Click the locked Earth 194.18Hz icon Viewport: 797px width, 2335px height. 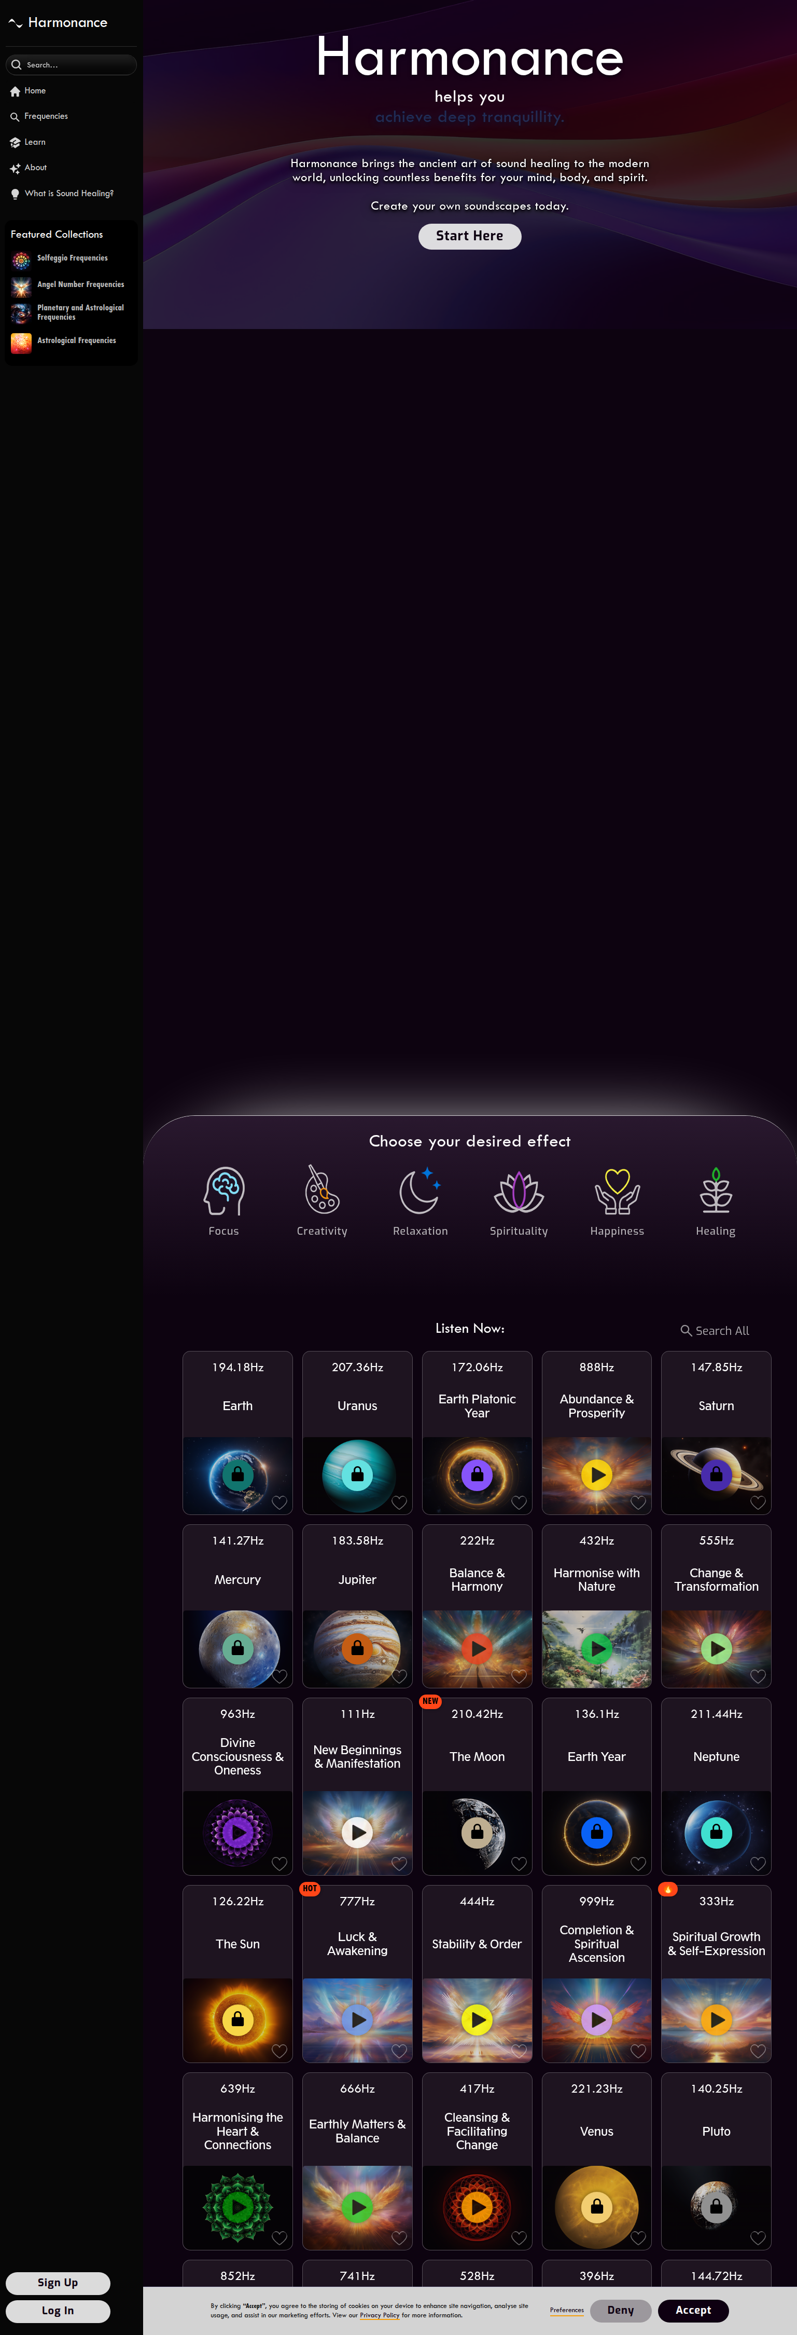(x=237, y=1475)
